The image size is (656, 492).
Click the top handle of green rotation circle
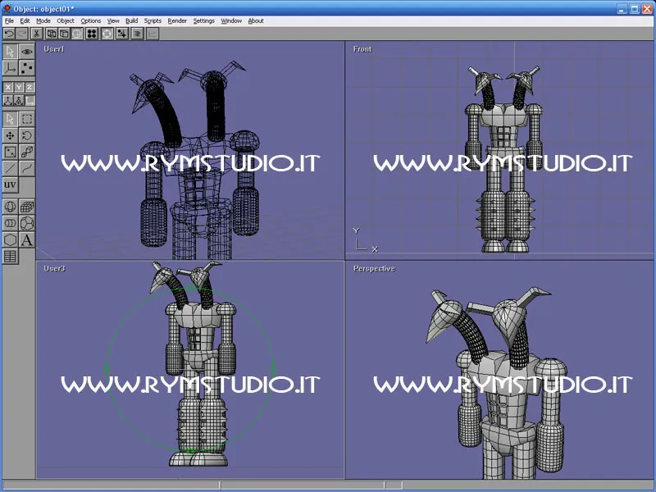point(190,288)
